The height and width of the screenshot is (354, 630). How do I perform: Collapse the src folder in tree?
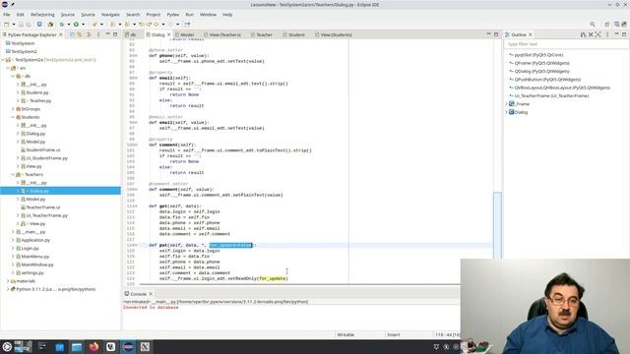8,68
